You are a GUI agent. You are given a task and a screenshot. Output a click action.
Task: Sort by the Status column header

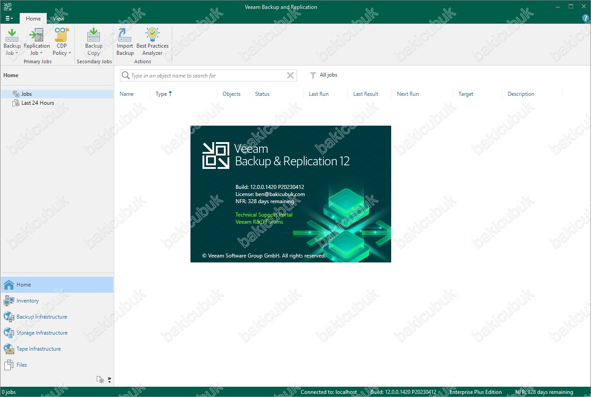[262, 94]
